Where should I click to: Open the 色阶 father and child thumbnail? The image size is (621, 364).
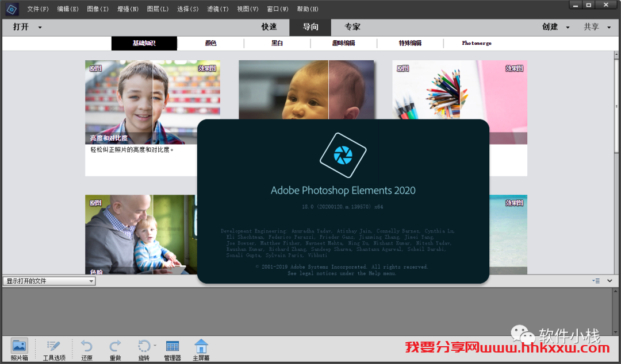[x=141, y=234]
